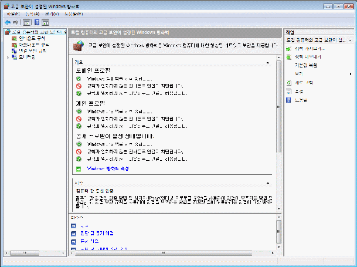This screenshot has width=357, height=267.
Task: Open the 진단 및 문제 해결 link
Action: [x=97, y=233]
